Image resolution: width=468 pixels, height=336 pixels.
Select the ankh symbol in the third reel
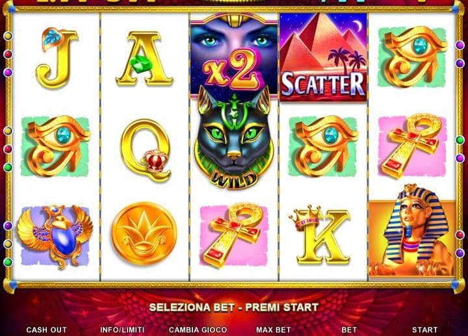point(234,236)
